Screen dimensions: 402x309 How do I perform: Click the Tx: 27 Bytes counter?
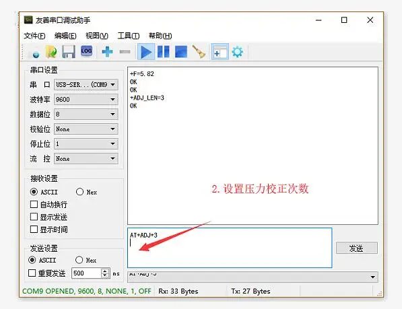pyautogui.click(x=250, y=291)
